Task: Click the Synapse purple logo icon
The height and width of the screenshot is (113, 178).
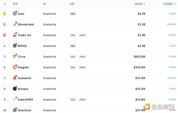Action: pyautogui.click(x=15, y=89)
